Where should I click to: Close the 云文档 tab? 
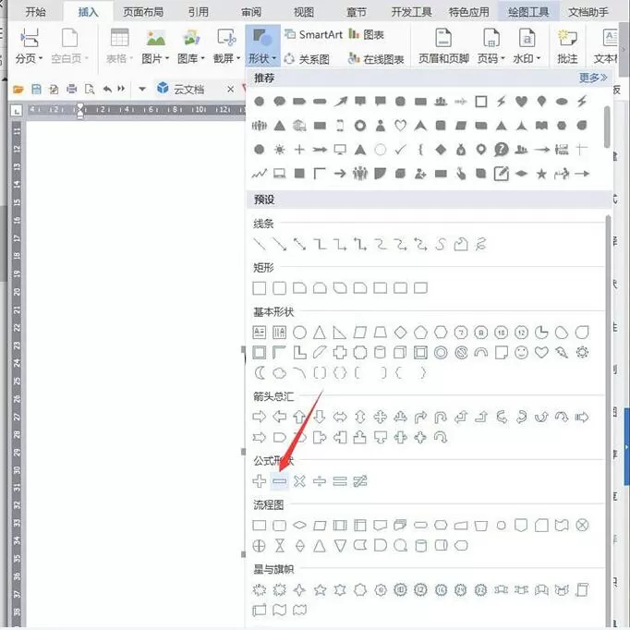coord(230,89)
